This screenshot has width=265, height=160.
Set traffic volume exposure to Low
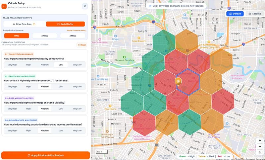point(61,87)
